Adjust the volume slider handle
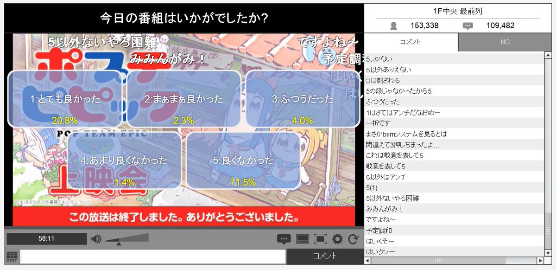Viewport: 556px width, 270px height. [119, 243]
